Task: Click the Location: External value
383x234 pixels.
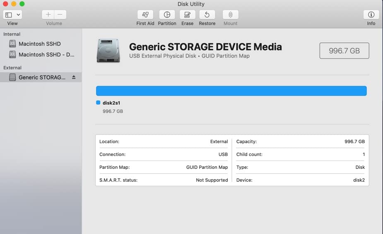Action: 219,141
